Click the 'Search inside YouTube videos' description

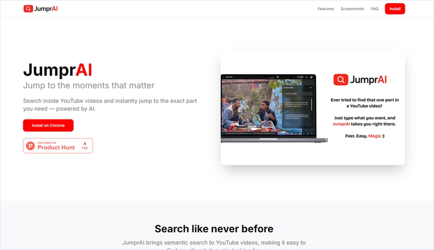click(x=109, y=105)
